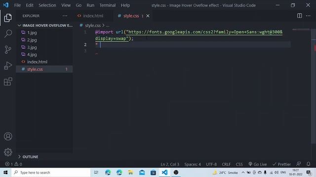Image resolution: width=316 pixels, height=177 pixels.
Task: Open the weather widget 24°C Smoke
Action: [226, 173]
